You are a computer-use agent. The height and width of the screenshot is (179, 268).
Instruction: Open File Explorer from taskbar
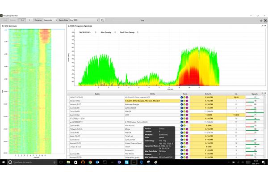pos(68,162)
